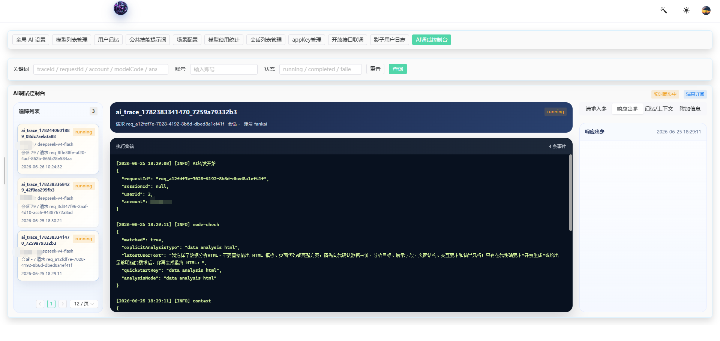The width and height of the screenshot is (720, 341).
Task: Focus the 关键词 keyword input field
Action: pyautogui.click(x=101, y=69)
